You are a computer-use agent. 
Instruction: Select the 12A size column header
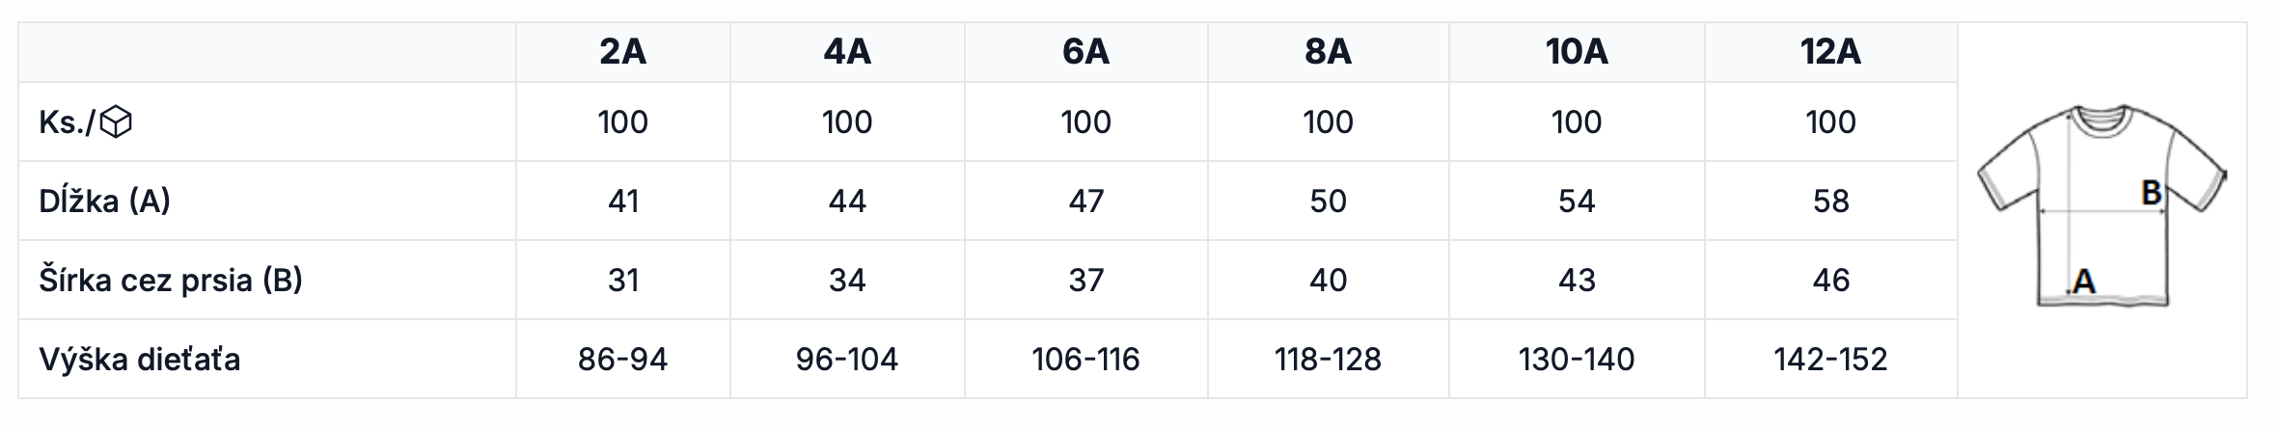pyautogui.click(x=1830, y=51)
